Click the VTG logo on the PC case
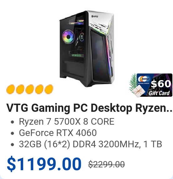Viewport: 173px width, 179px height. pos(95,16)
